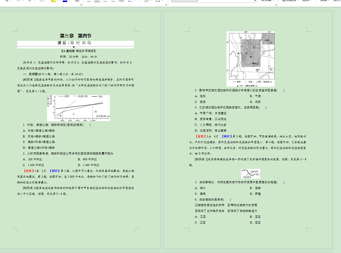Click option D. 高速公路>机场>高铁
The image size is (341, 253).
[x=39, y=148]
